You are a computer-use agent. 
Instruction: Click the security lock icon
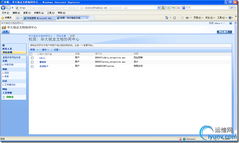coord(163,8)
